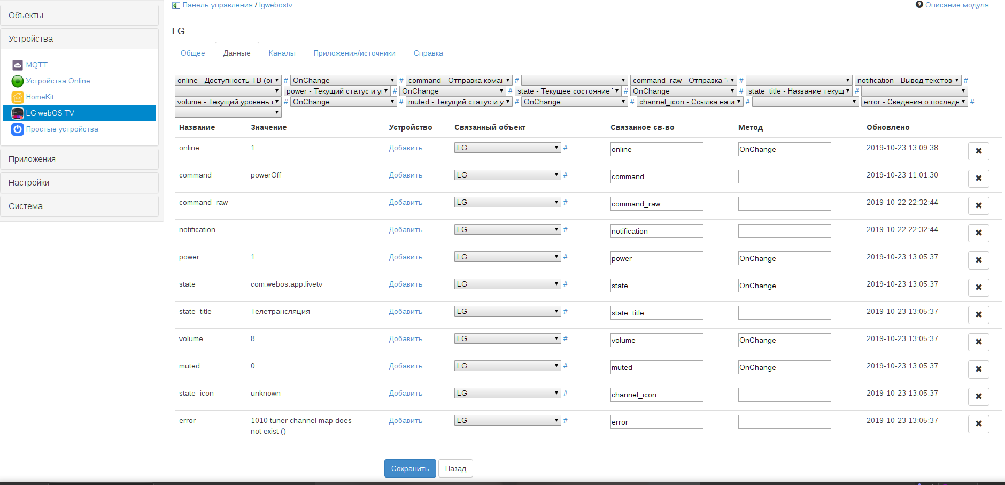Expand the Приложения sidebar section
Image resolution: width=1005 pixels, height=485 pixels.
80,159
